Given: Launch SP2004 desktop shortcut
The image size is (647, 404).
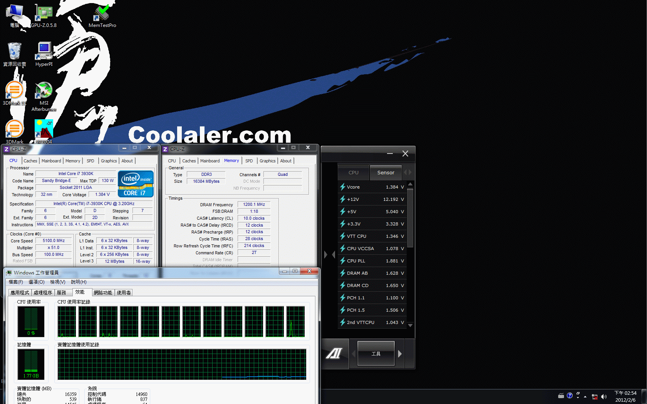Looking at the screenshot, I should tap(44, 132).
